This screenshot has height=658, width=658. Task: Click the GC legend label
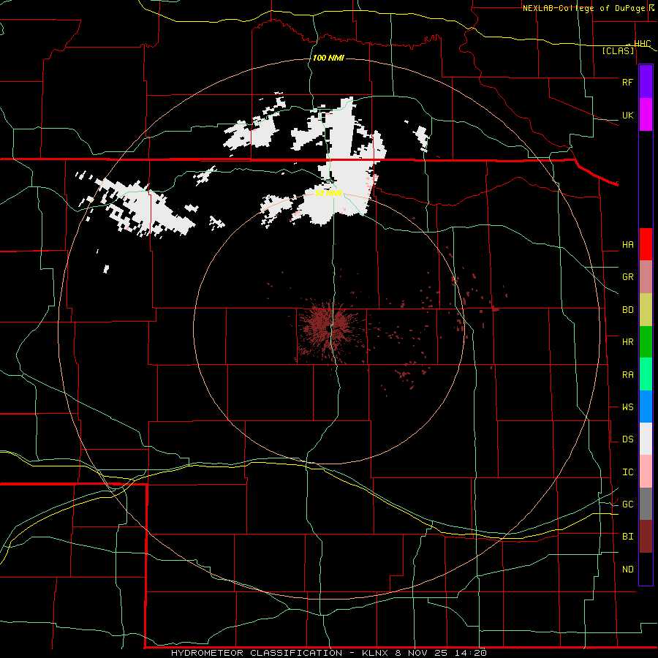[627, 504]
